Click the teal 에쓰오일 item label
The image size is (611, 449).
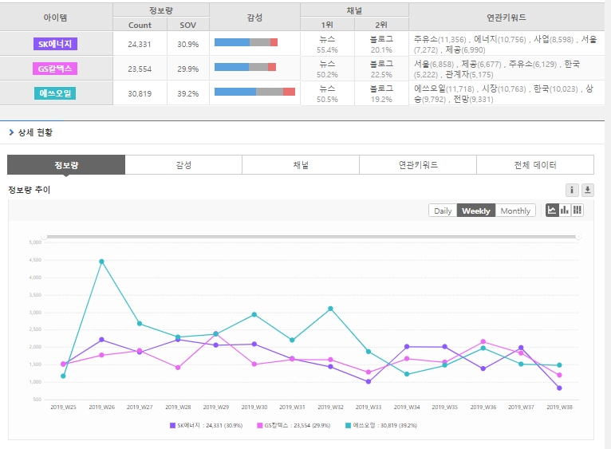tap(56, 93)
